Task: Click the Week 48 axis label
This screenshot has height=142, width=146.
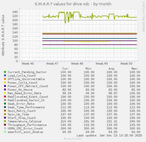Action: pos(77,64)
